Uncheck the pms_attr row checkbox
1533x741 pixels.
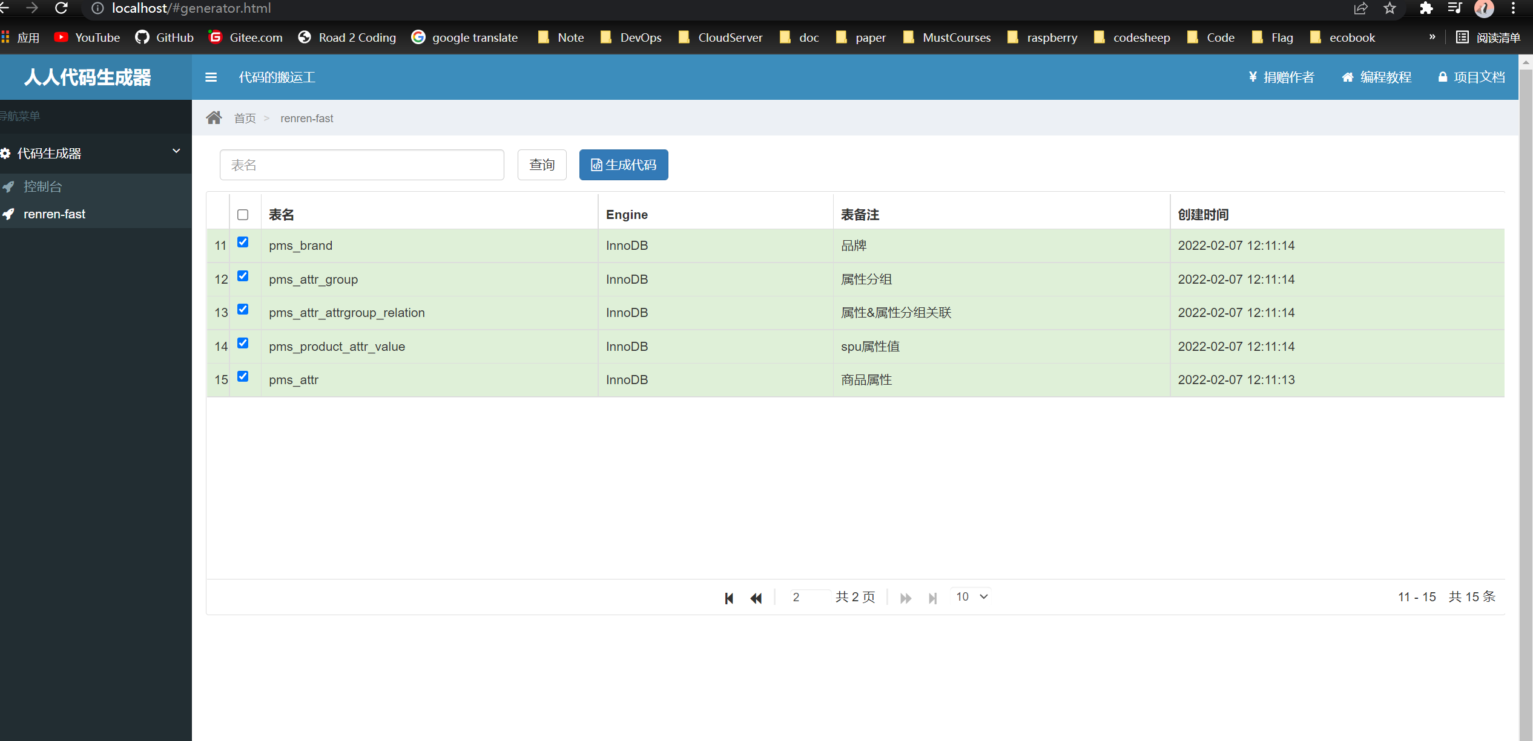point(243,376)
